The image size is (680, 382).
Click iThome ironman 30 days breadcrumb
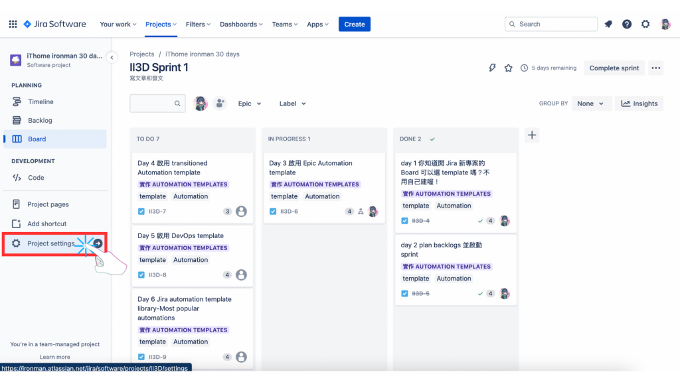(x=203, y=54)
